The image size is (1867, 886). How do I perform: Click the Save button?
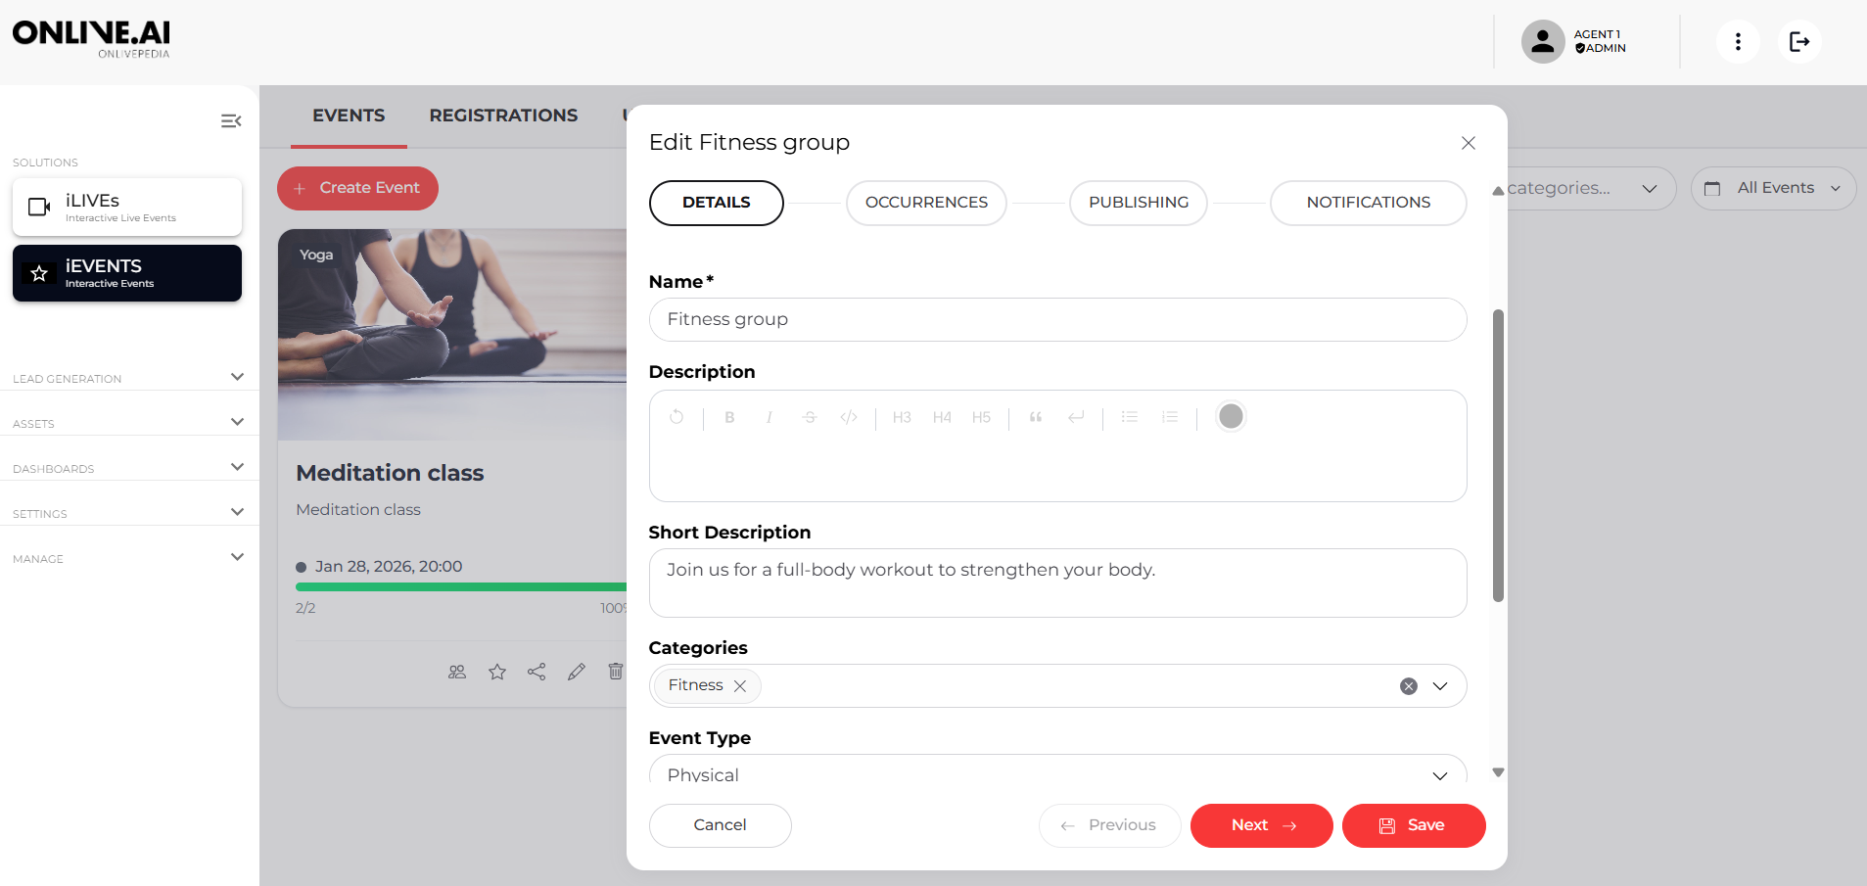[x=1413, y=825]
